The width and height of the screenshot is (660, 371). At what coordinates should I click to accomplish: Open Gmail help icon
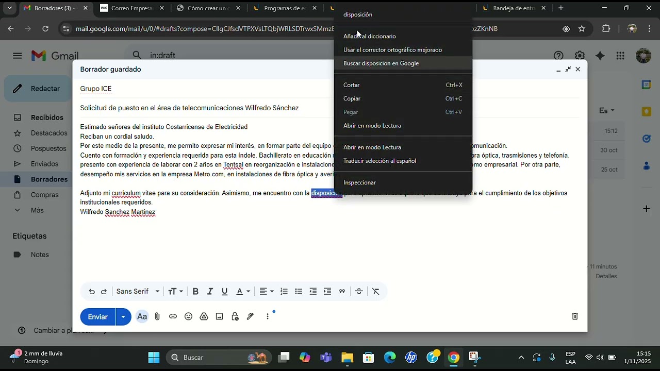(x=558, y=56)
